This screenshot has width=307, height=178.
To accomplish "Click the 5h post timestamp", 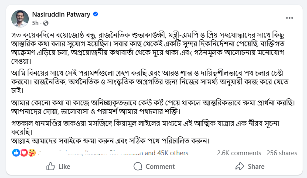I will 36,22.
